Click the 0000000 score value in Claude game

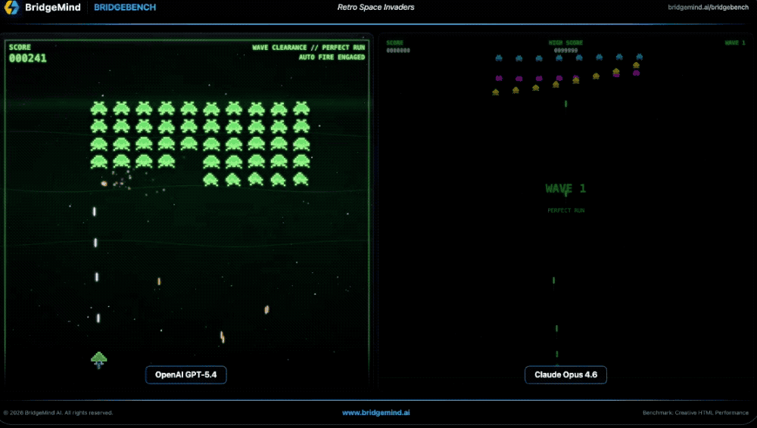click(398, 50)
